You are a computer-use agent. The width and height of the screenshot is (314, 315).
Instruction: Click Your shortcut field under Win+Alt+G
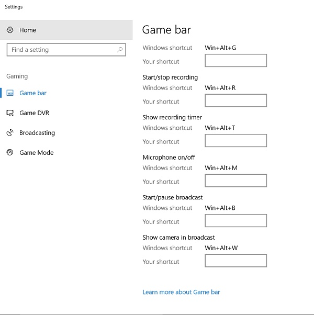[x=236, y=61]
